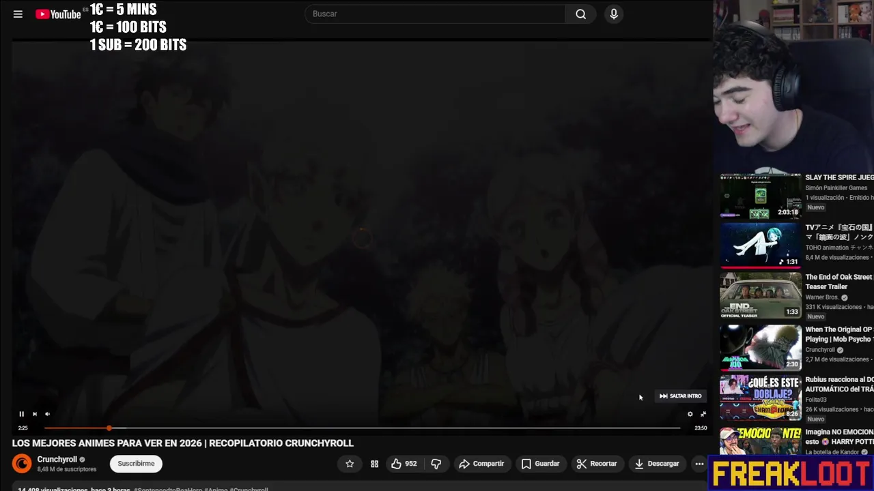Skip to the next video
874x491 pixels.
coord(34,414)
